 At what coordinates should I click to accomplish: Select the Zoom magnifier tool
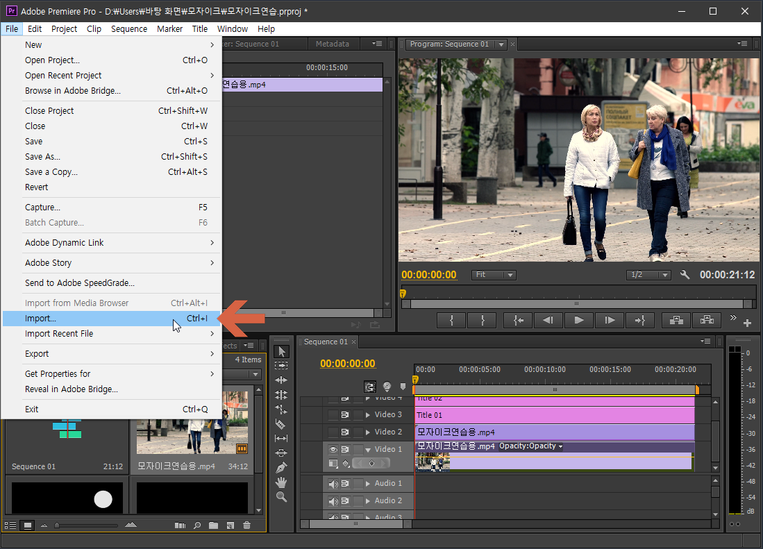coord(281,497)
